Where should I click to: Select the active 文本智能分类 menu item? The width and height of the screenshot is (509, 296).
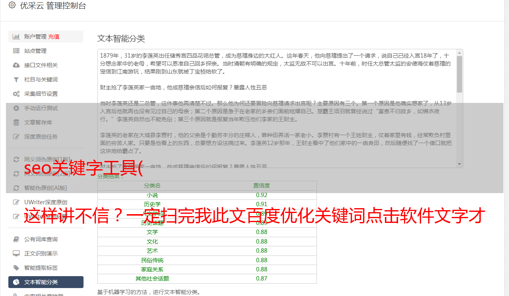(46, 282)
